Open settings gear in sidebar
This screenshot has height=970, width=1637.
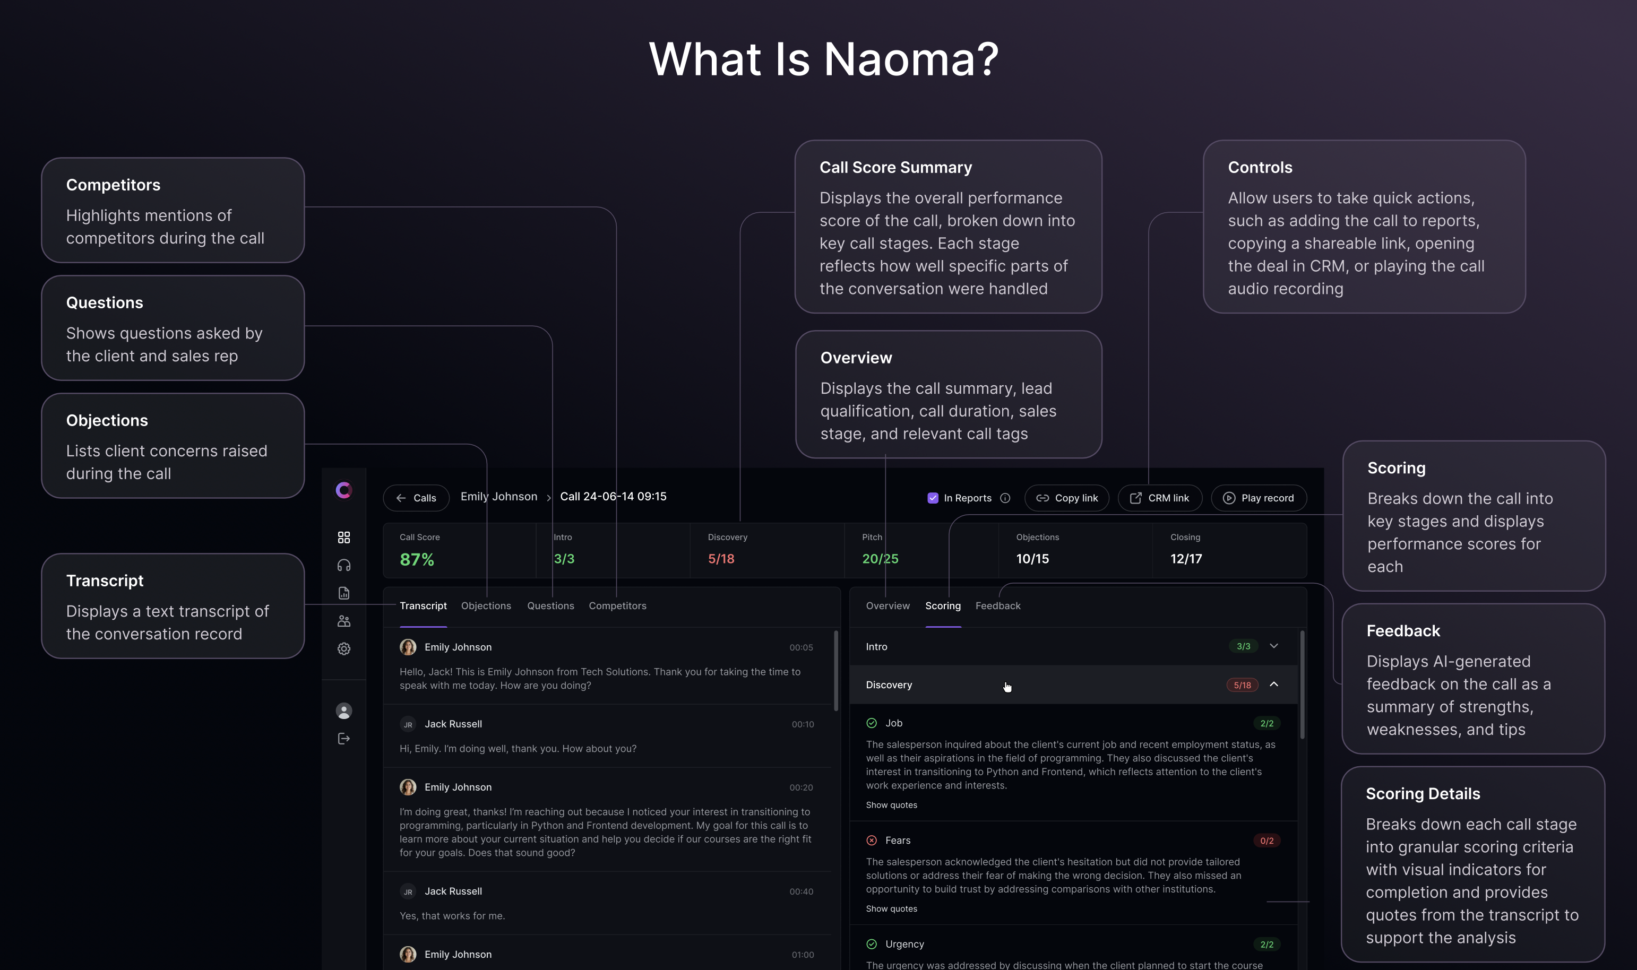pyautogui.click(x=344, y=648)
